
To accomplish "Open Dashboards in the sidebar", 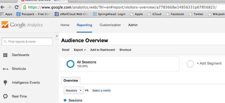I will coord(21,55).
